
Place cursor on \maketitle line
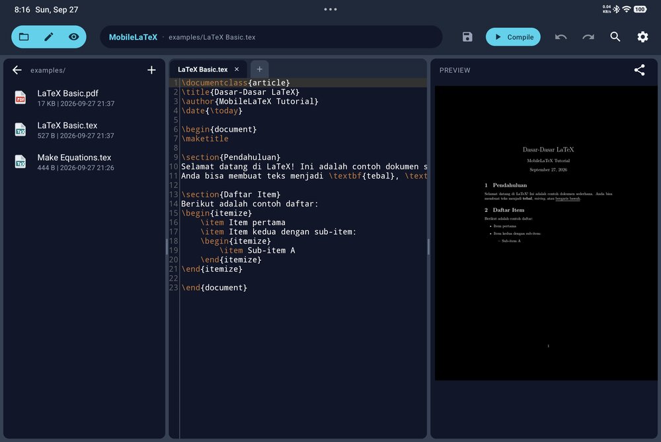point(205,138)
